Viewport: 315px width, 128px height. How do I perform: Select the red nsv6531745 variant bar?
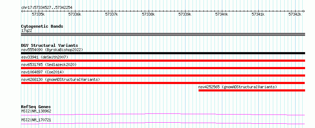(163, 68)
